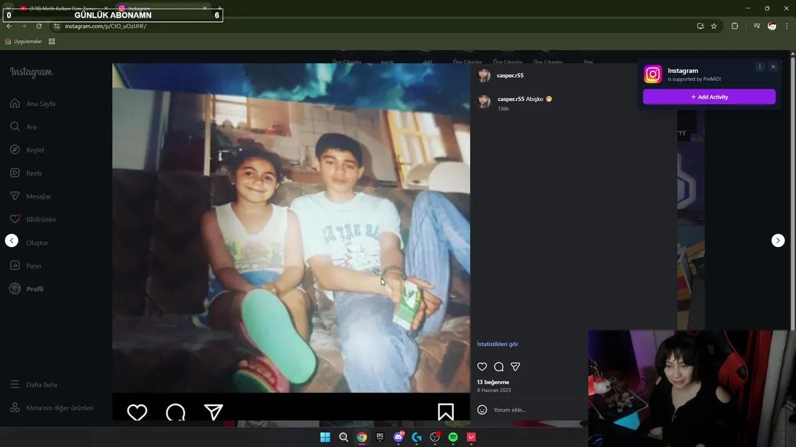View 13 beğenme likes list
796x447 pixels.
493,382
